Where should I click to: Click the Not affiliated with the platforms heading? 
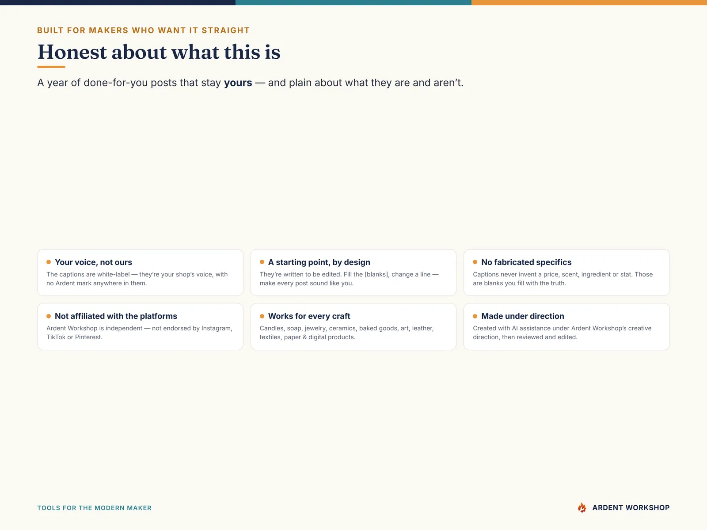(116, 316)
